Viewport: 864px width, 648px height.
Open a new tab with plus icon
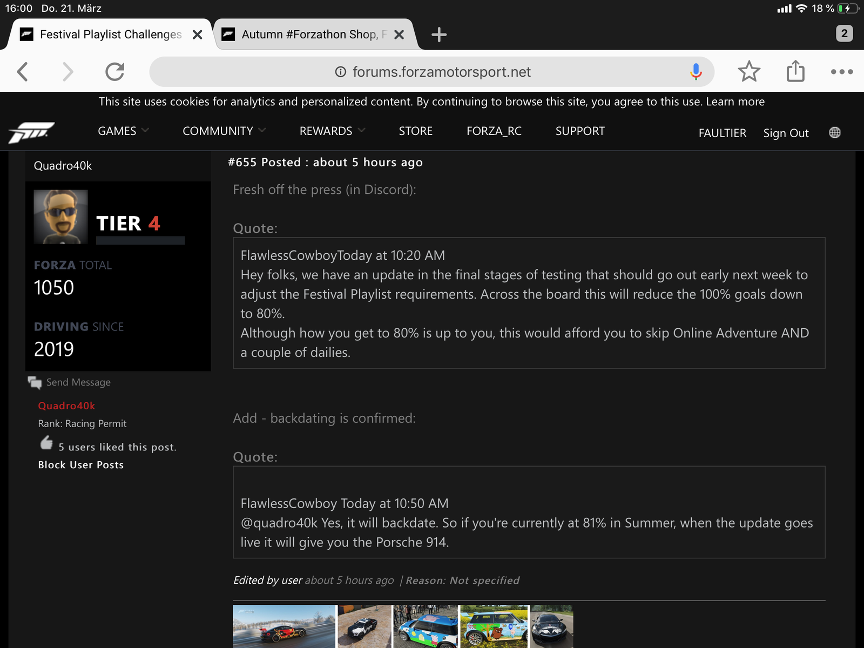(x=439, y=35)
